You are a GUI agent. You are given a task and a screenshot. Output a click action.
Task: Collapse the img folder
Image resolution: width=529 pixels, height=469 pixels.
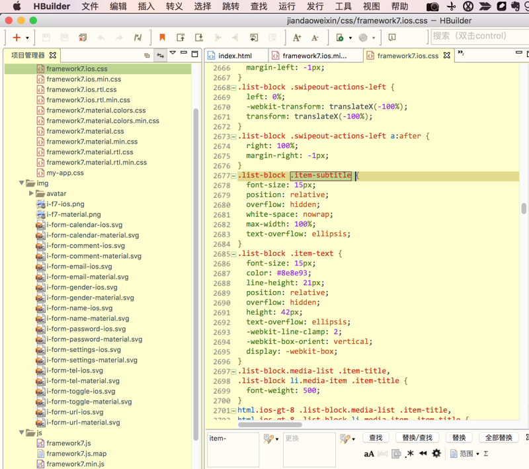22,183
